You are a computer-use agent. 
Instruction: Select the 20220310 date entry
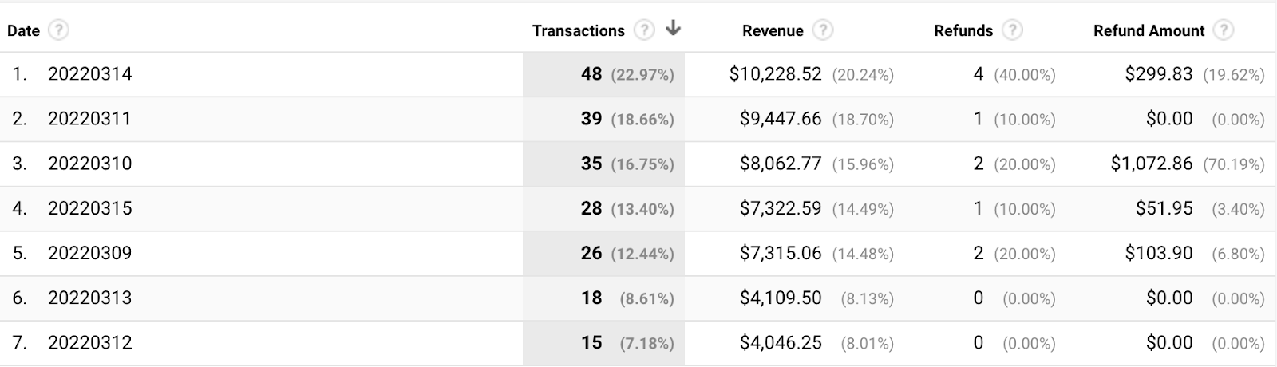click(89, 164)
